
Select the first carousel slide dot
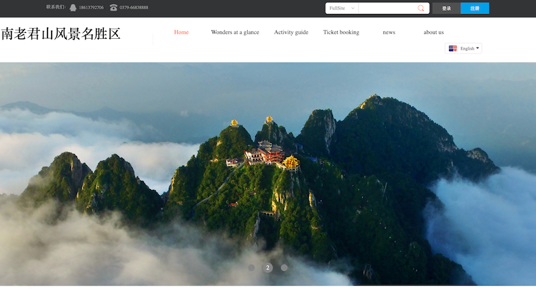(x=251, y=267)
